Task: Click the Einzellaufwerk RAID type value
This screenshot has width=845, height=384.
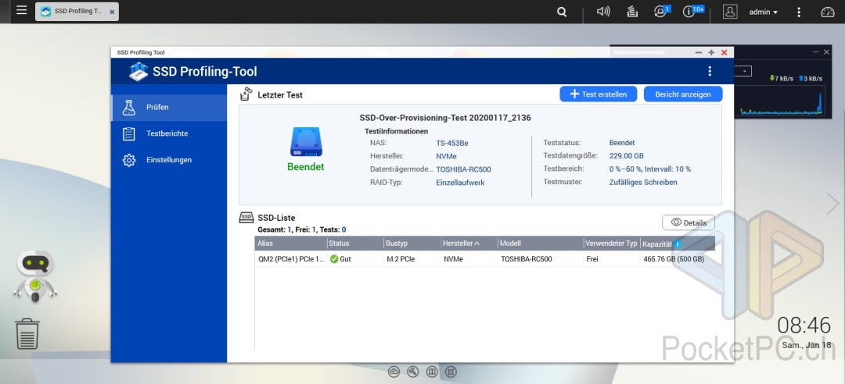Action: pos(460,183)
